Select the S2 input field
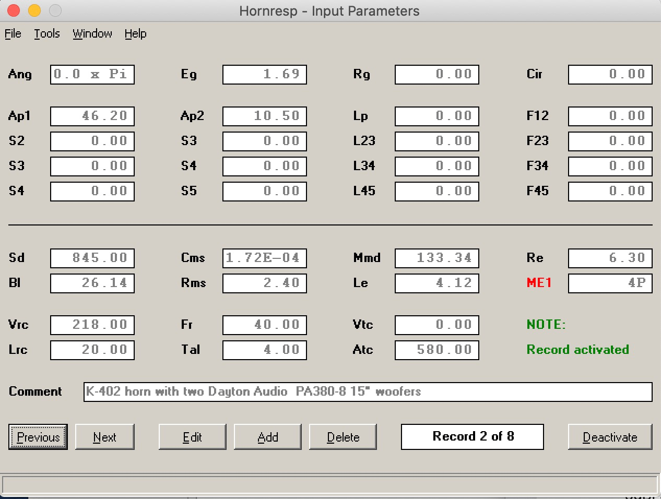Viewport: 661px width, 499px height. (92, 141)
